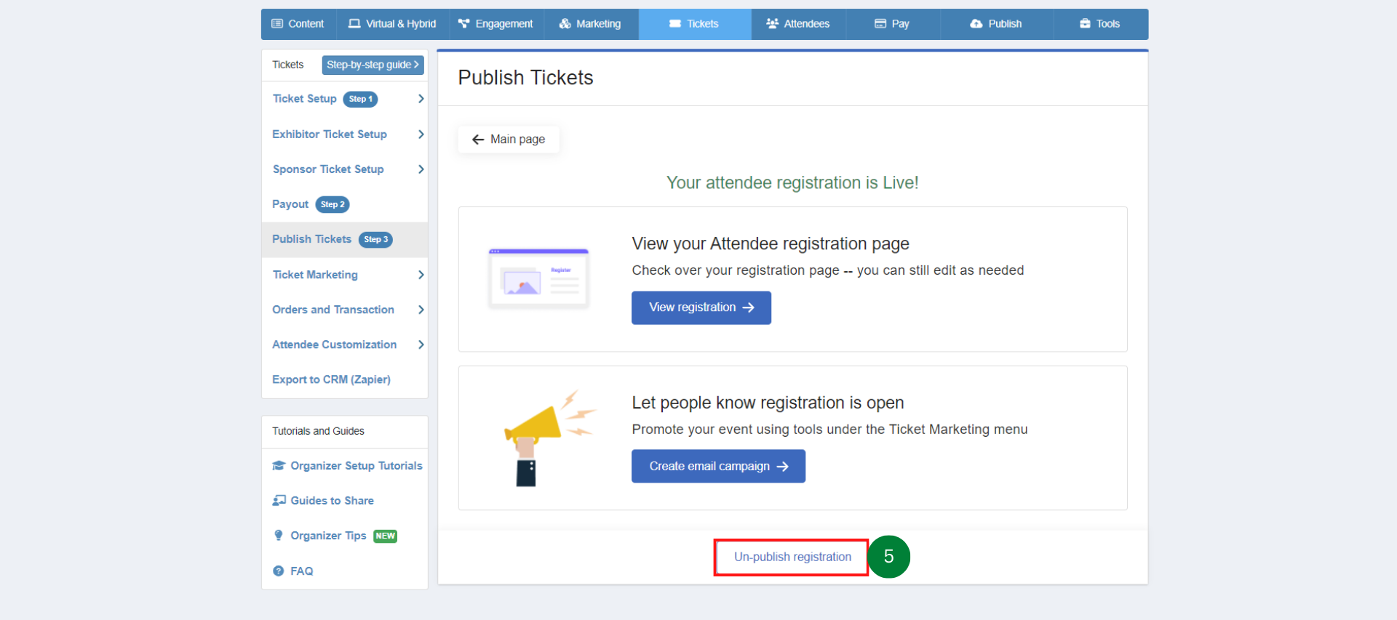Go back to Main page

(x=509, y=140)
